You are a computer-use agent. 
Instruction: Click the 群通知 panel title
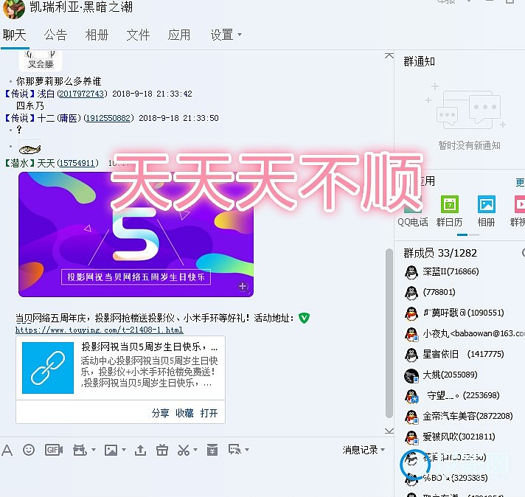click(x=420, y=62)
